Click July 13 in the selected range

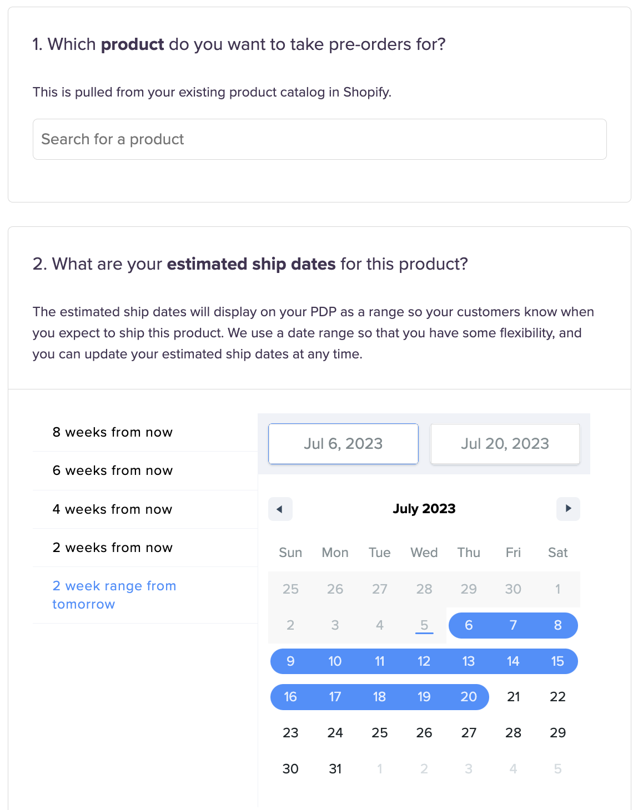coord(469,661)
